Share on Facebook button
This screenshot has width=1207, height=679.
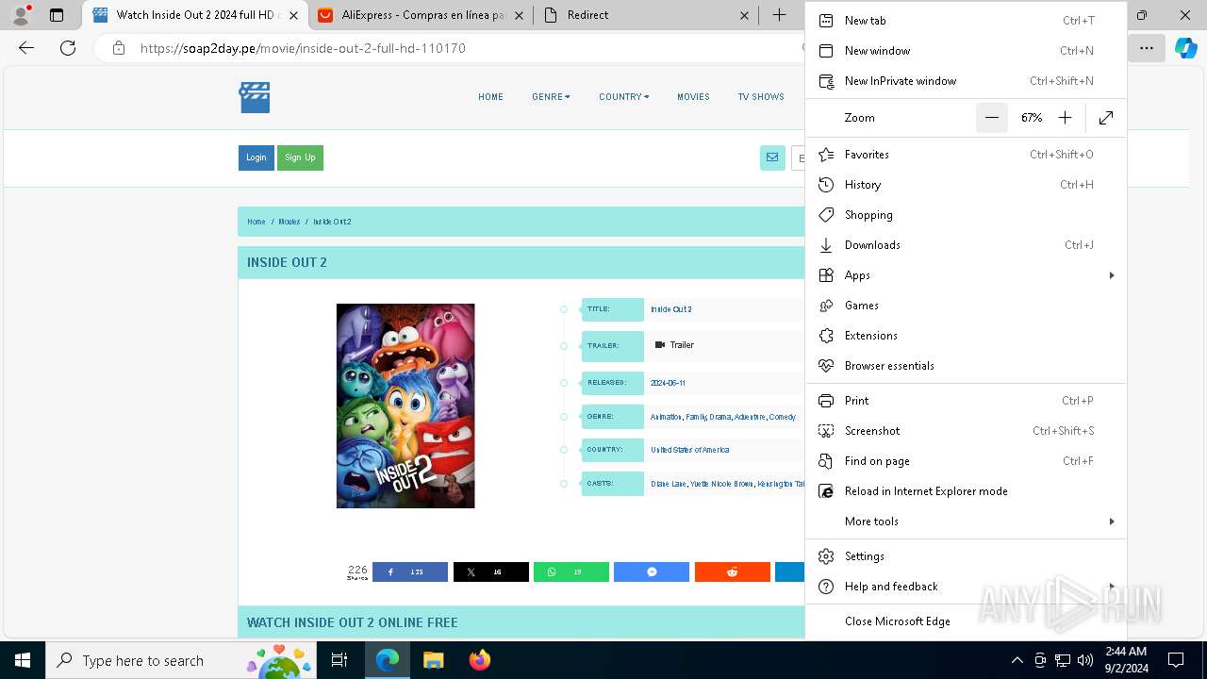coord(410,572)
